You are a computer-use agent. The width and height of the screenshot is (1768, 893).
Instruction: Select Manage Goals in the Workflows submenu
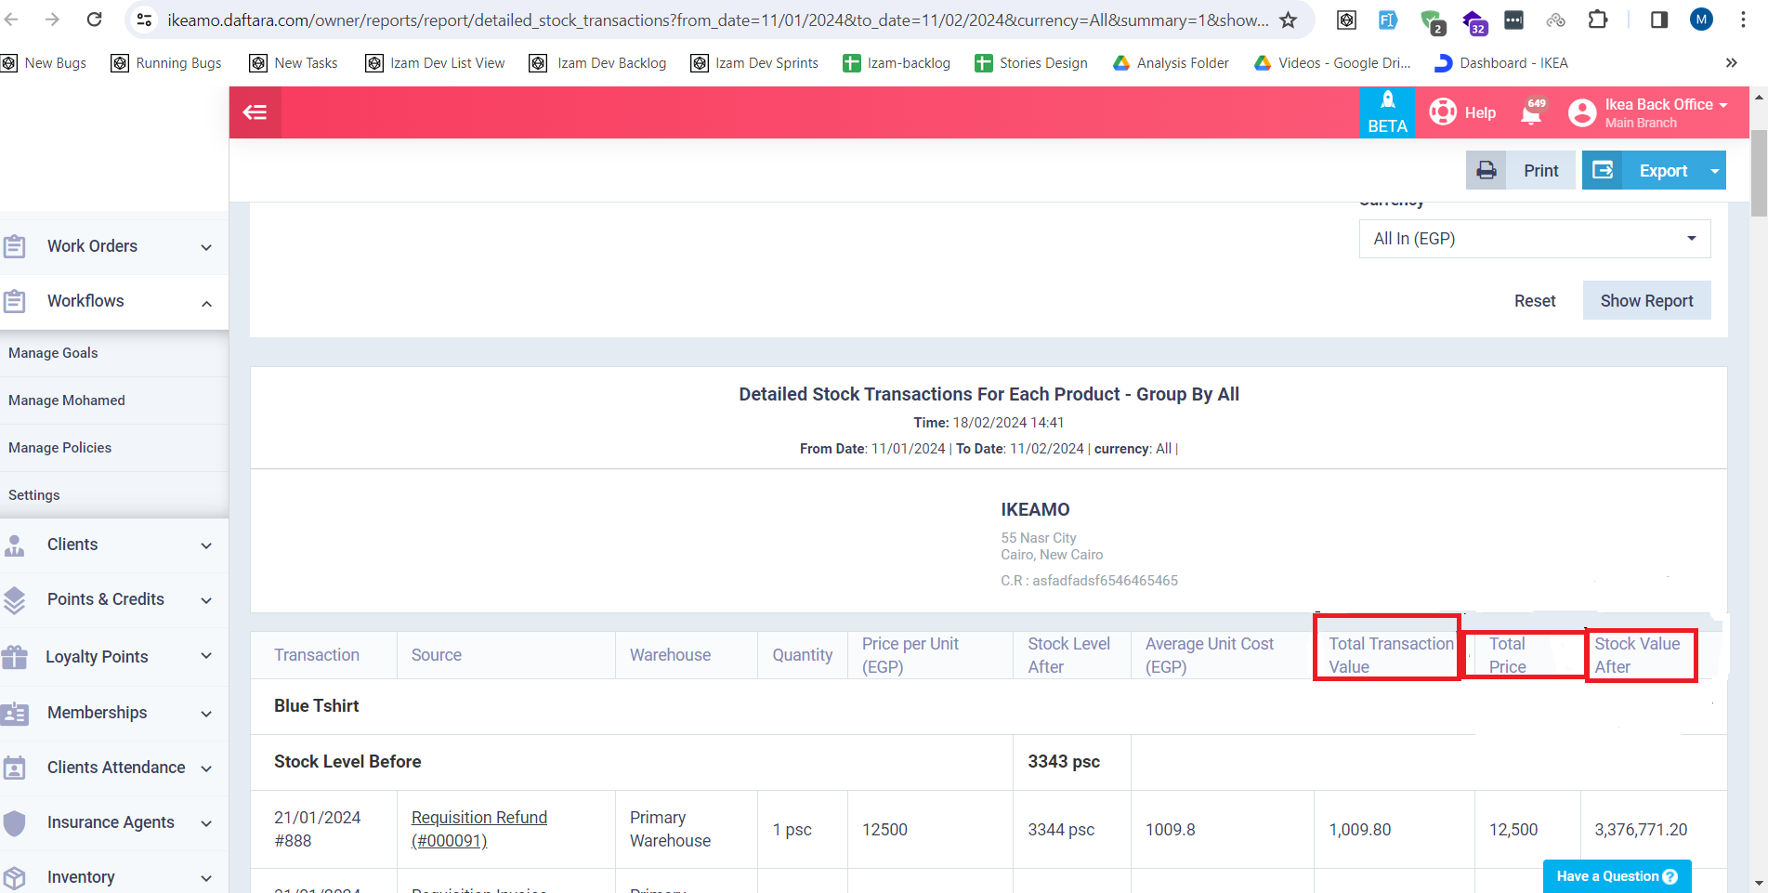tap(53, 353)
